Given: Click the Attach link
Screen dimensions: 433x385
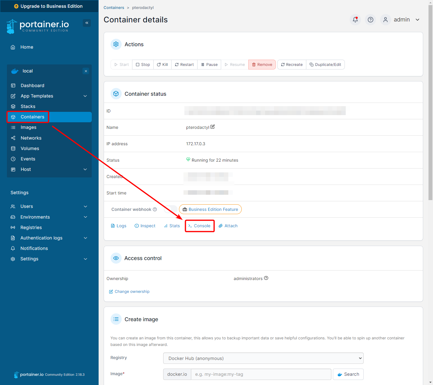Looking at the screenshot, I should pos(228,226).
